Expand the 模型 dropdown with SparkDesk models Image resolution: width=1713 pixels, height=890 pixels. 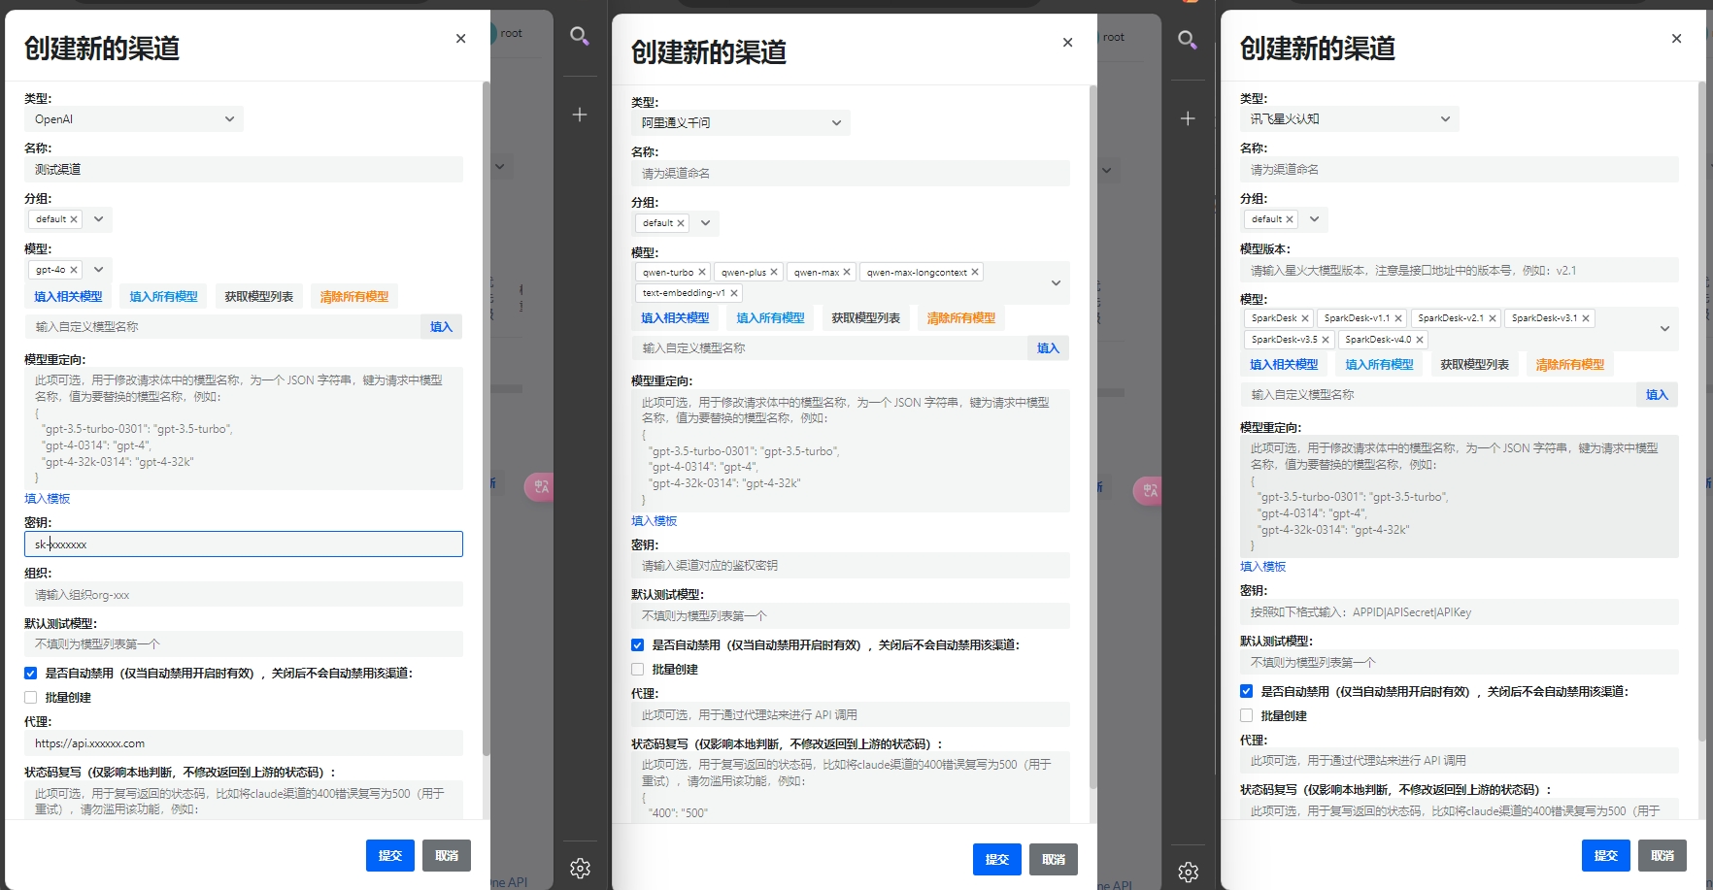(x=1664, y=329)
